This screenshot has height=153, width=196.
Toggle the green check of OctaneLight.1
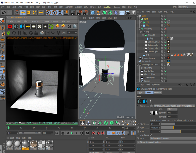coord(165,42)
